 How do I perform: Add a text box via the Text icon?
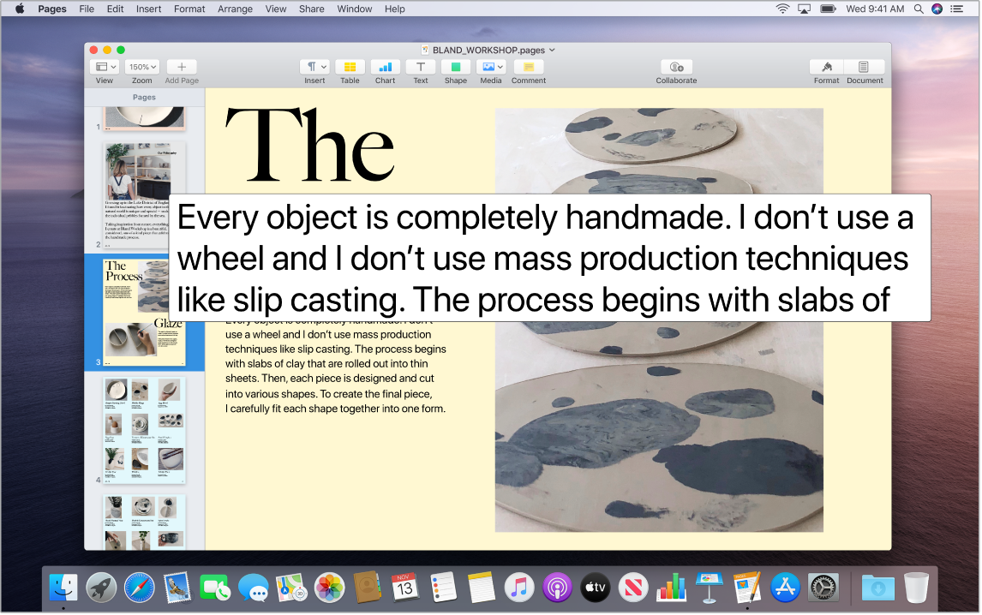[421, 67]
